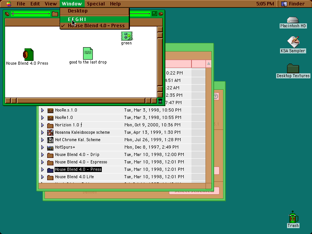
Task: Select the 'HooRe1.0' file name
Action: (64, 117)
